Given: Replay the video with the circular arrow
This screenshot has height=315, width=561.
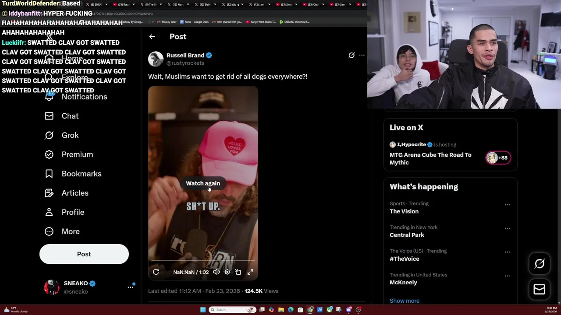Looking at the screenshot, I should pos(156,272).
